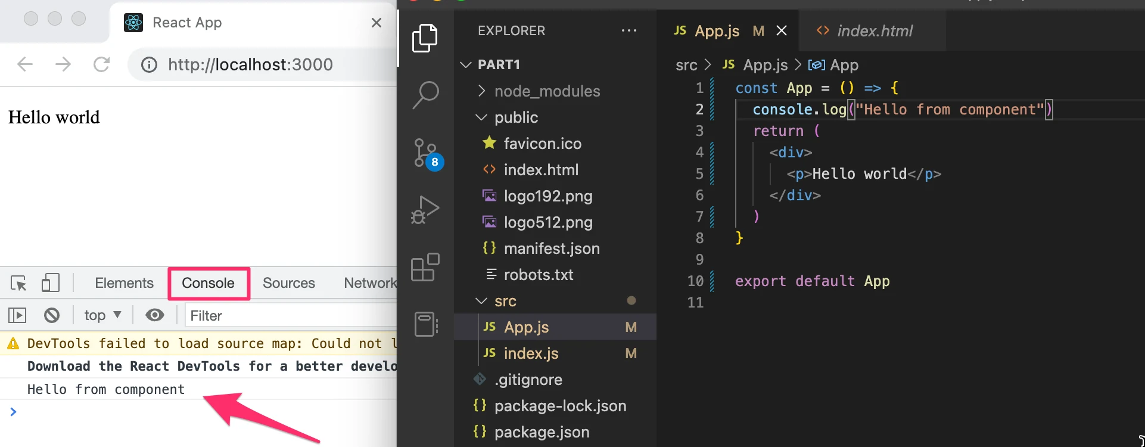Click the src breadcrumb in the editor

pos(686,65)
